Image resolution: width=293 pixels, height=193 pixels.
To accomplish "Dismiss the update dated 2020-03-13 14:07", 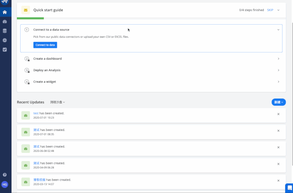I will pos(278,181).
